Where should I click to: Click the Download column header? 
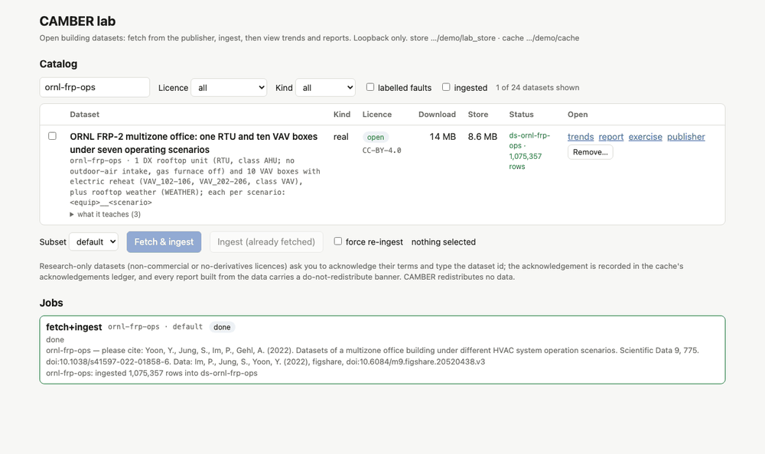437,115
